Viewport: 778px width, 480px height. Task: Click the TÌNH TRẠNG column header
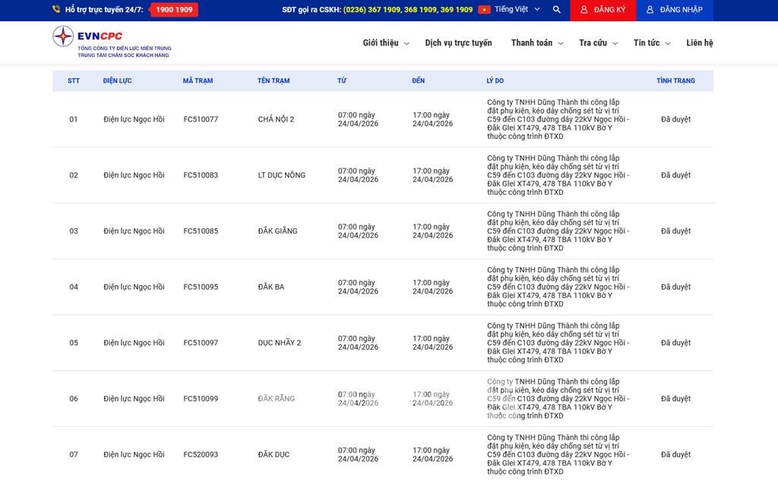point(675,80)
